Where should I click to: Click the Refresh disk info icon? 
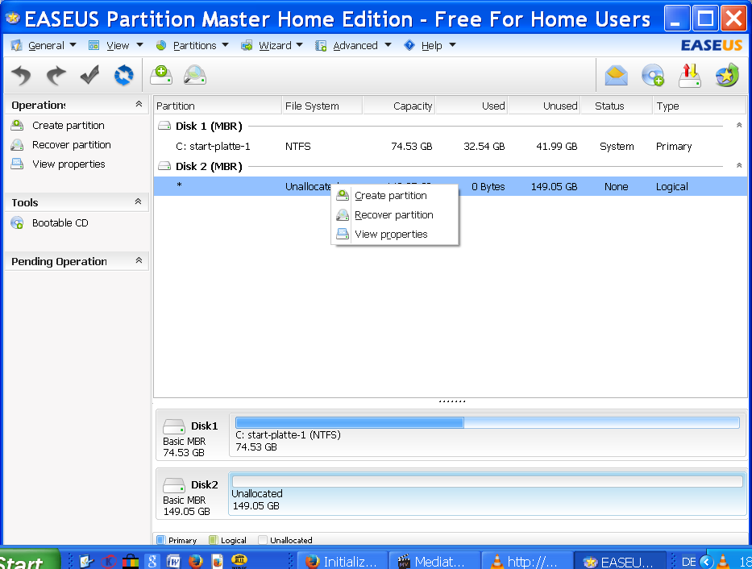click(124, 75)
